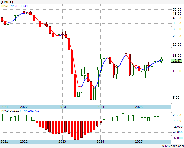Click the (HMST) chart title
The width and height of the screenshot is (184, 148).
click(7, 2)
